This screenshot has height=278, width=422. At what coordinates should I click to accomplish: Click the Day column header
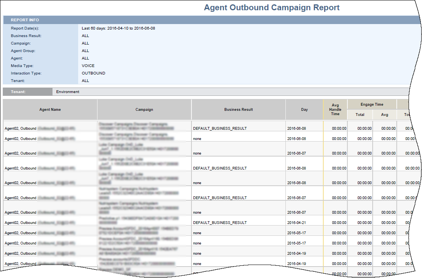click(304, 110)
